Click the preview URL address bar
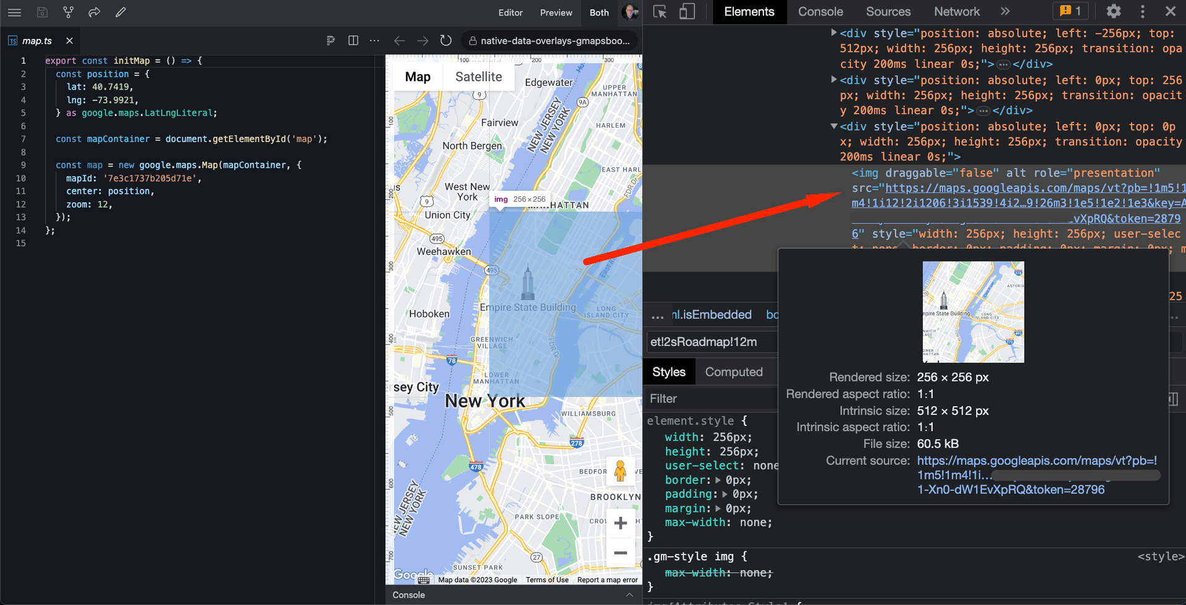Viewport: 1186px width, 605px height. click(550, 41)
